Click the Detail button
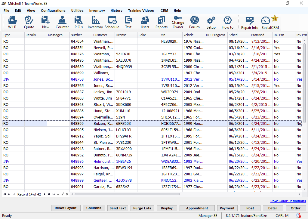The height and width of the screenshot is (219, 308). (273, 208)
